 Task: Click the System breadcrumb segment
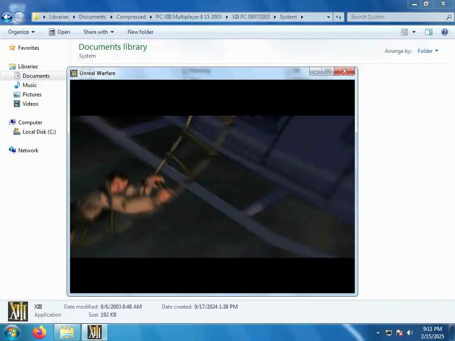tap(288, 17)
